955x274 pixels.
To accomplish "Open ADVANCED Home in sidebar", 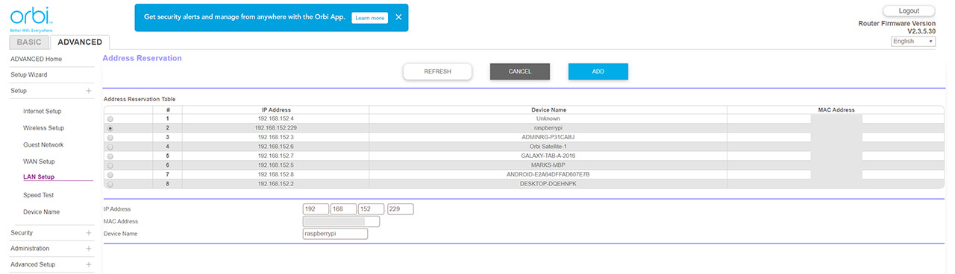I will click(x=36, y=59).
